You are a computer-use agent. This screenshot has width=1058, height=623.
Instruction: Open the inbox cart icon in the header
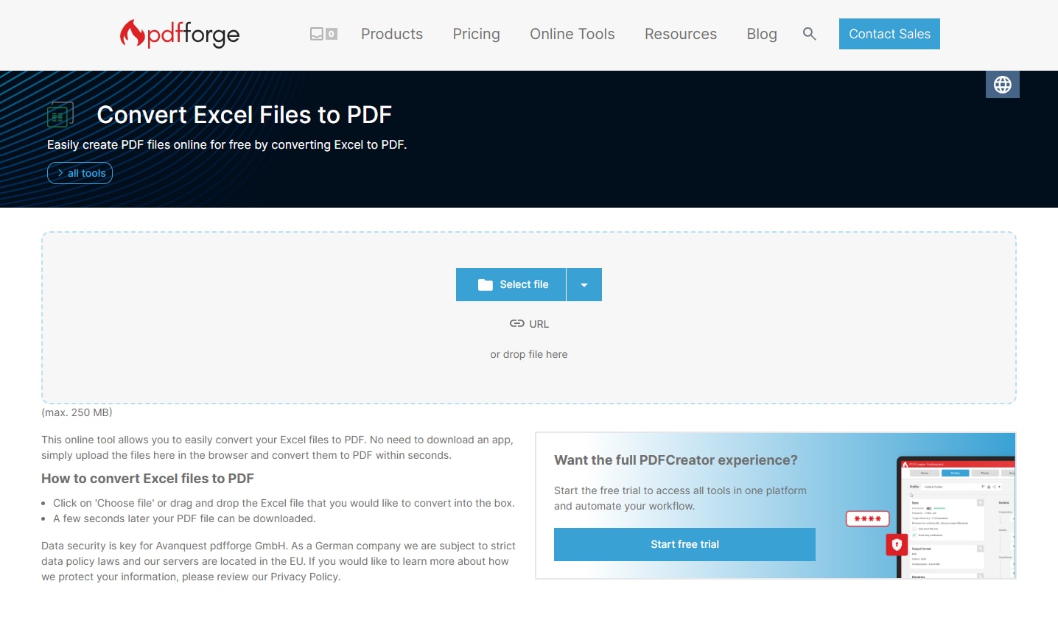pyautogui.click(x=323, y=34)
